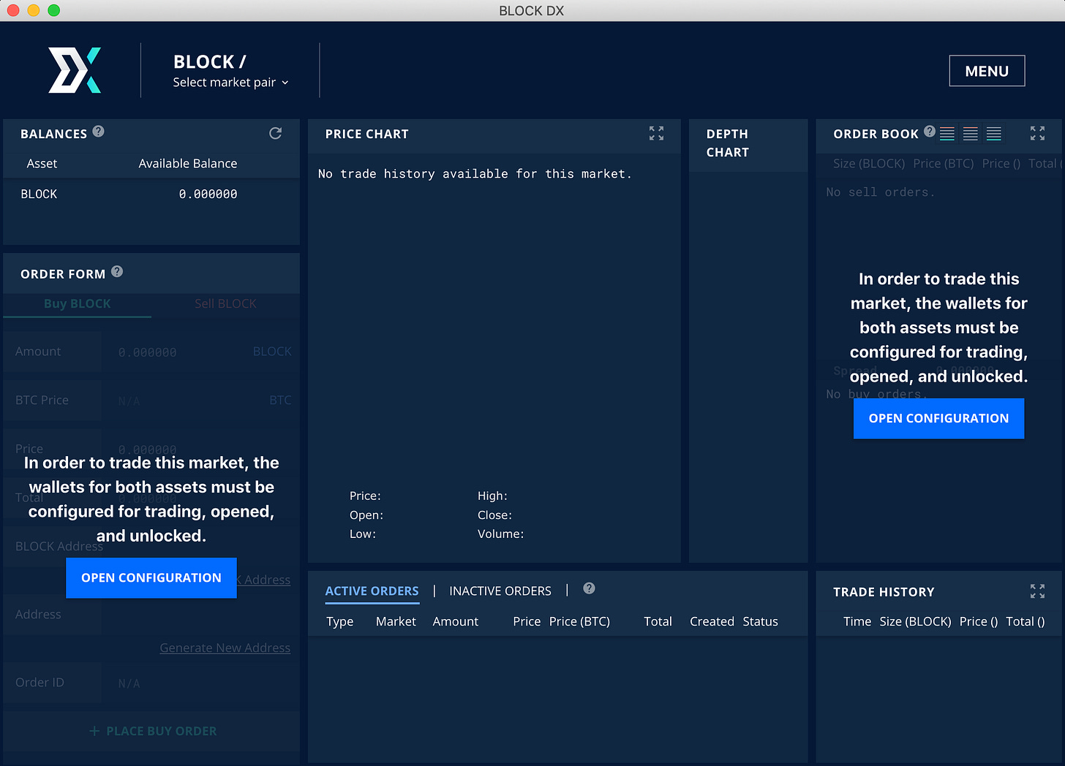The height and width of the screenshot is (766, 1065).
Task: Refresh balances with the reload icon
Action: (275, 133)
